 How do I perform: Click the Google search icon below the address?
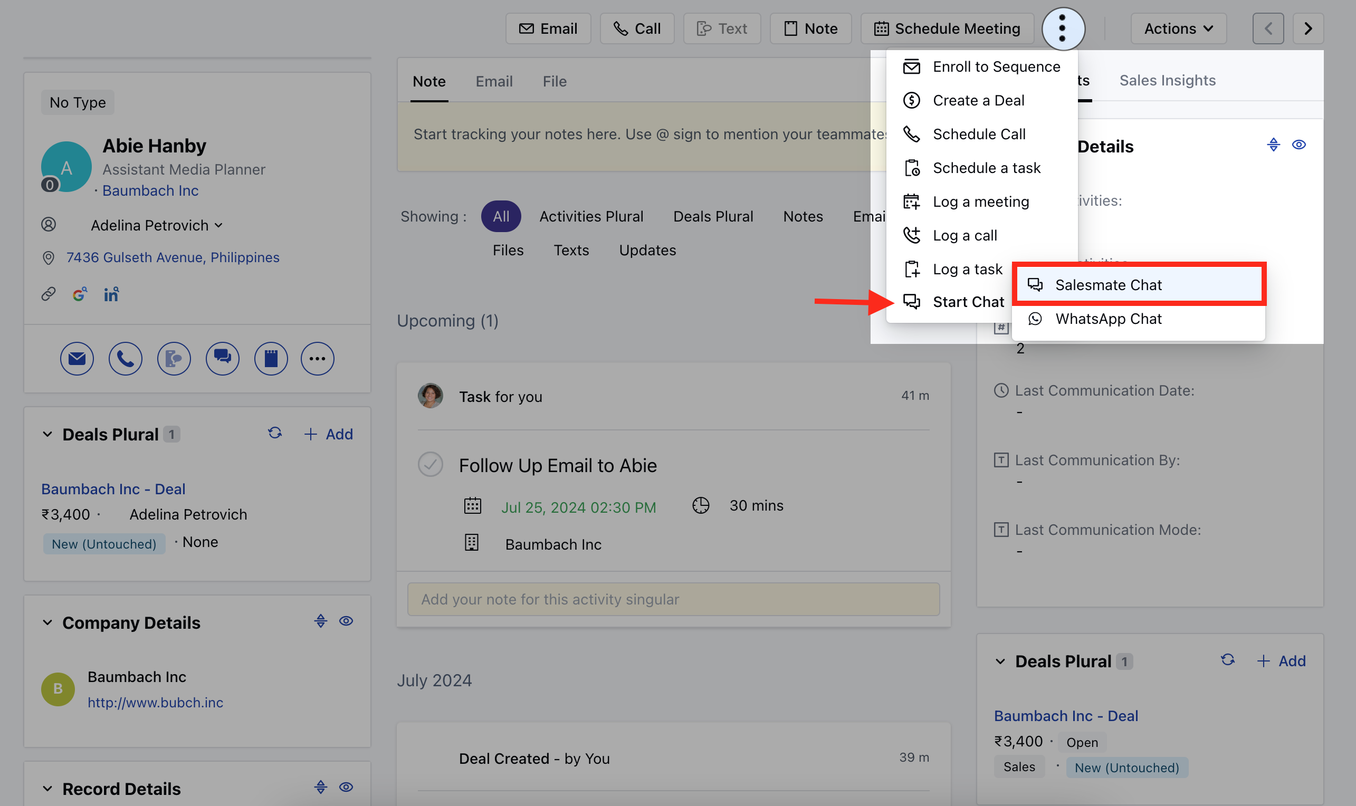[80, 294]
